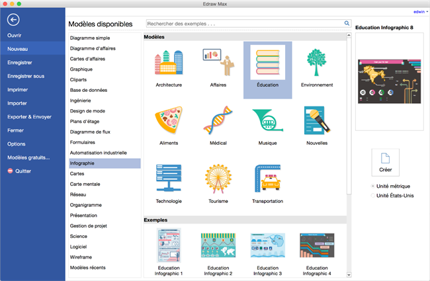Click Fermer in the sidebar
The height and width of the screenshot is (281, 430).
tap(15, 130)
